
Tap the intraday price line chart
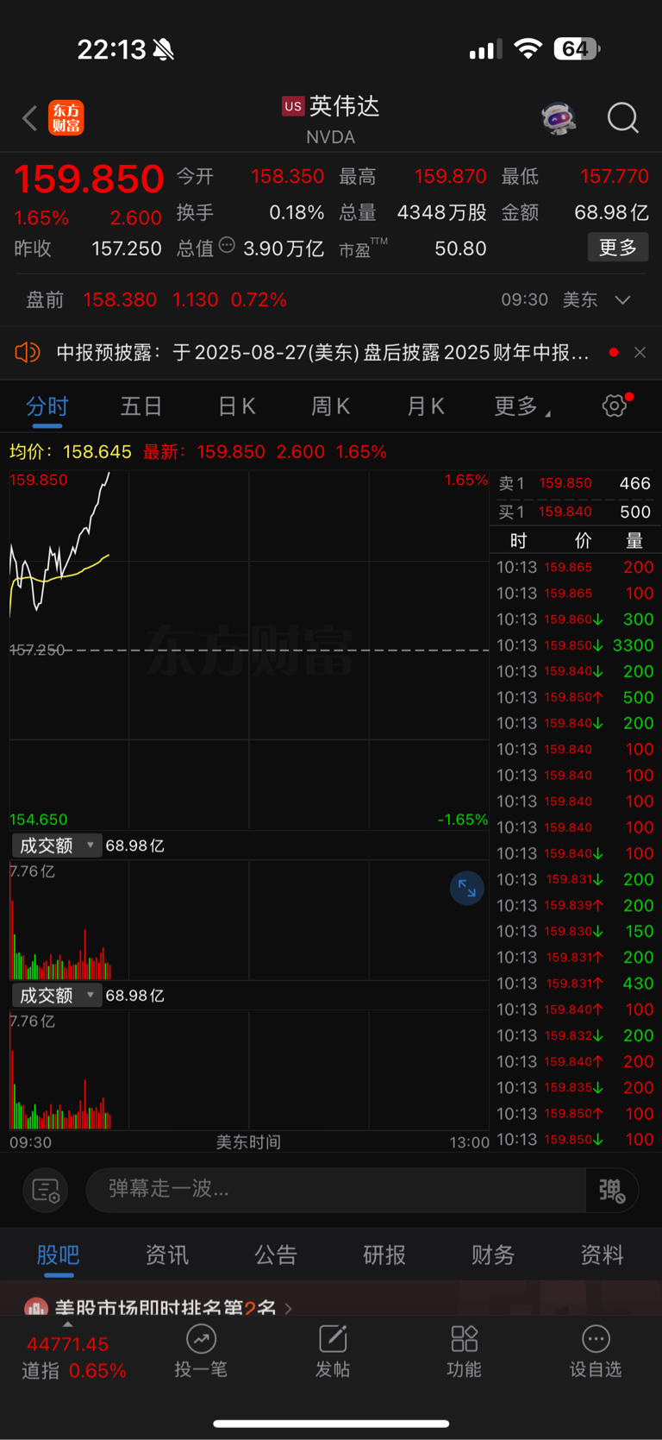click(249, 650)
